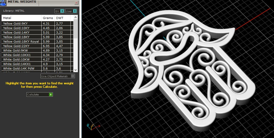
Task: Click the METAL WEIGHTS title tab
Action: coord(22,2)
